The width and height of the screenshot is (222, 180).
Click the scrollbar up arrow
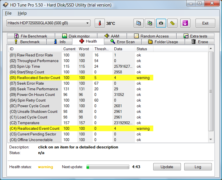pyautogui.click(x=211, y=49)
